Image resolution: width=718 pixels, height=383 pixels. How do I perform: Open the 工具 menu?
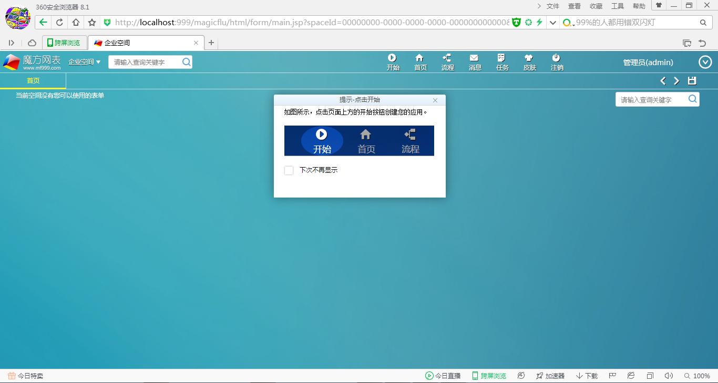pos(618,6)
